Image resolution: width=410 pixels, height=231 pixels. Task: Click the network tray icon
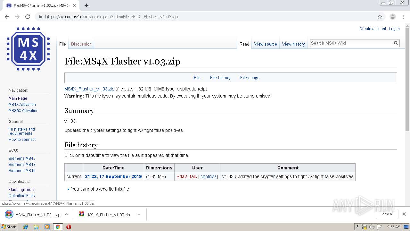(x=364, y=227)
